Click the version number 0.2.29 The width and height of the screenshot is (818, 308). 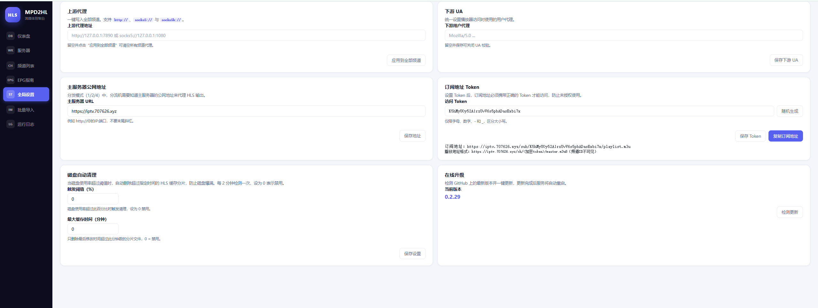click(x=452, y=197)
